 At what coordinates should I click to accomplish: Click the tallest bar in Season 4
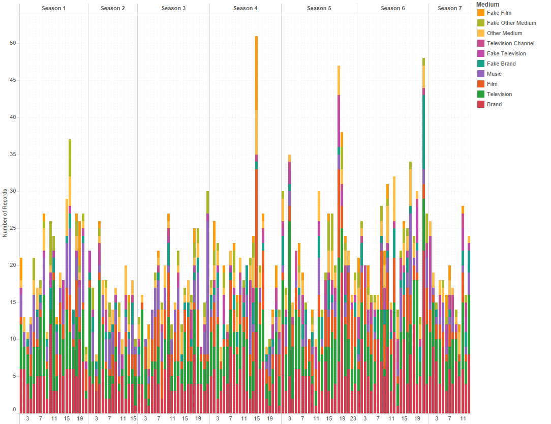(257, 225)
